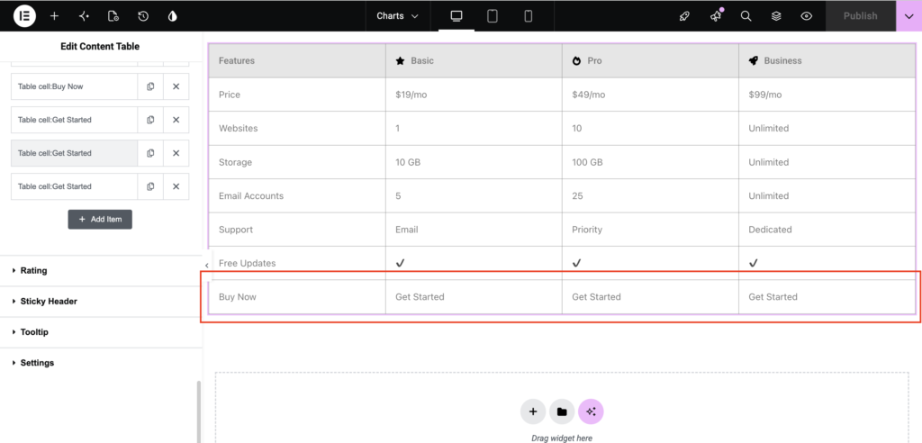Viewport: 922px width, 443px height.
Task: Switch to Tablet responsive view
Action: point(493,16)
